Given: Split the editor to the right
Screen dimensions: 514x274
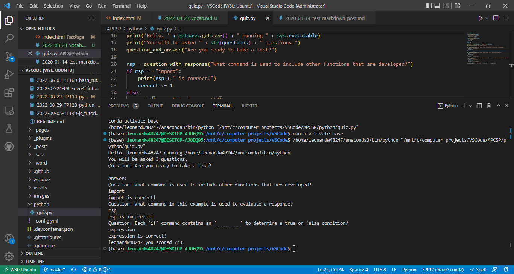Looking at the screenshot, I should 496,18.
